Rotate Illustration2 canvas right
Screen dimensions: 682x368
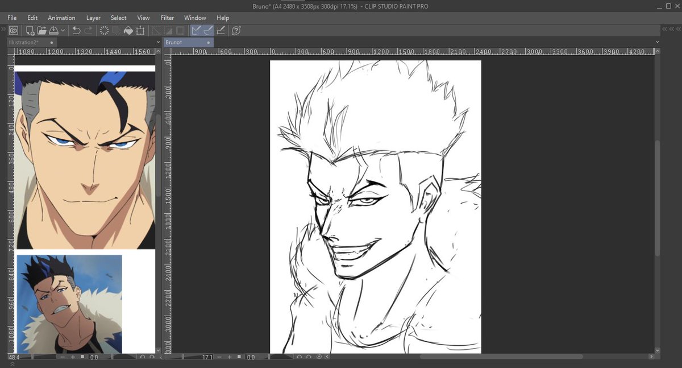pyautogui.click(x=152, y=357)
